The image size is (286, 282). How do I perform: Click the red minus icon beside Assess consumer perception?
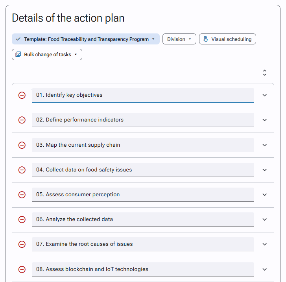pos(22,195)
